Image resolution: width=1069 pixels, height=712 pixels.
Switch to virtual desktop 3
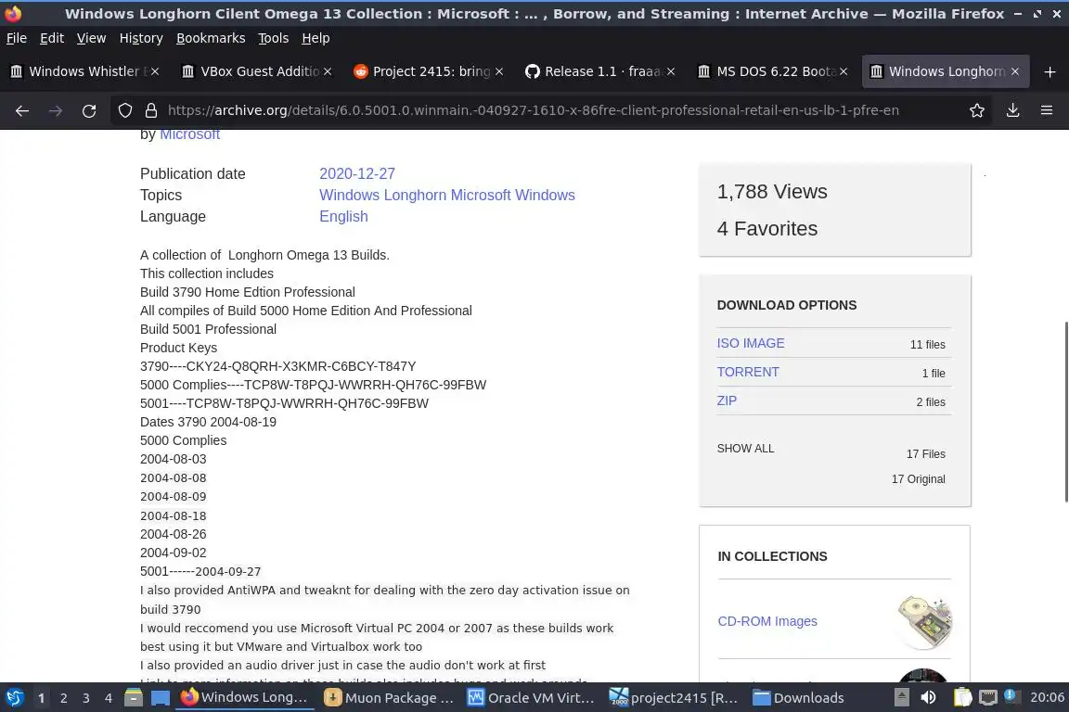click(x=86, y=698)
